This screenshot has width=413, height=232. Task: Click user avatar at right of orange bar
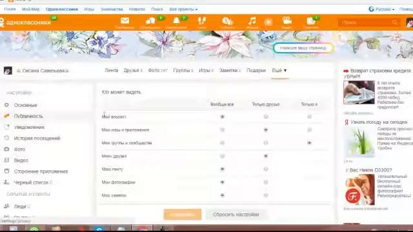(410, 23)
